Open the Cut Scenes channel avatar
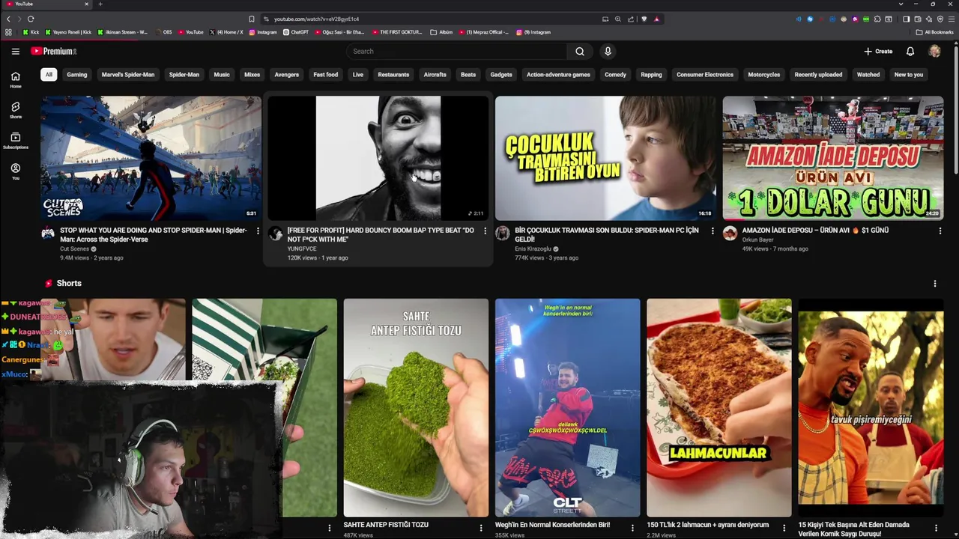Viewport: 959px width, 539px height. coord(48,233)
